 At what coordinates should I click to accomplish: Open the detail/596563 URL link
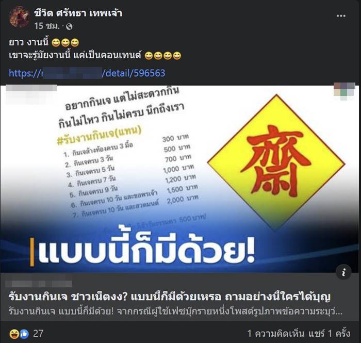87,73
